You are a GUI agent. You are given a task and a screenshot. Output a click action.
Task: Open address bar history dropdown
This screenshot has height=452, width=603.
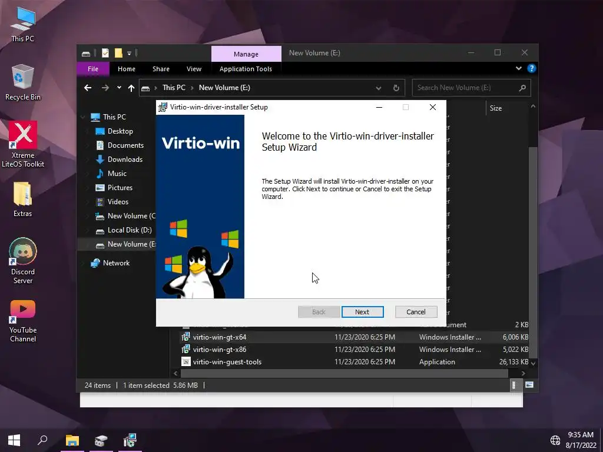tap(379, 88)
